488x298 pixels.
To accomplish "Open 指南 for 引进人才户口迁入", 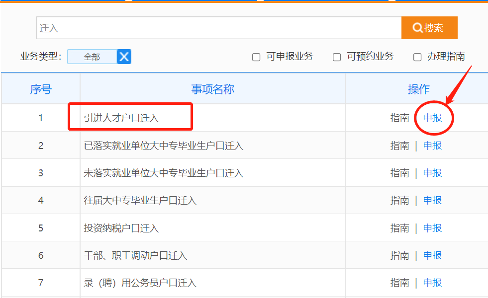I will tap(399, 118).
